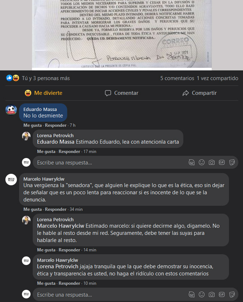243x302 pixels.
Task: Open the reactions list 'Tú y 3 personas más'
Action: click(x=46, y=78)
